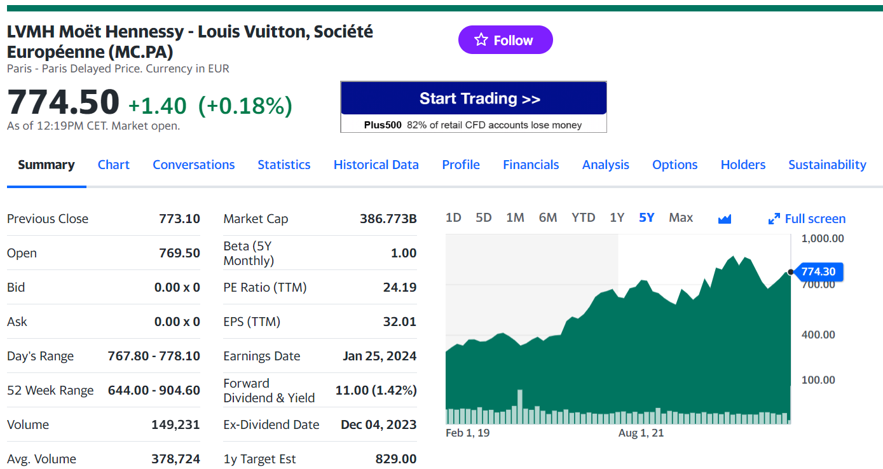
Task: Click the EPS (TTM) value 32.01
Action: (400, 322)
